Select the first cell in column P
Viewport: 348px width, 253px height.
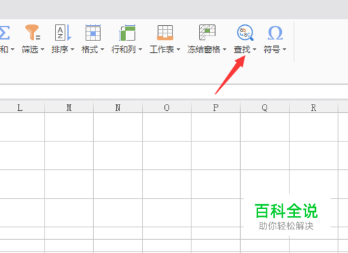tap(216, 127)
